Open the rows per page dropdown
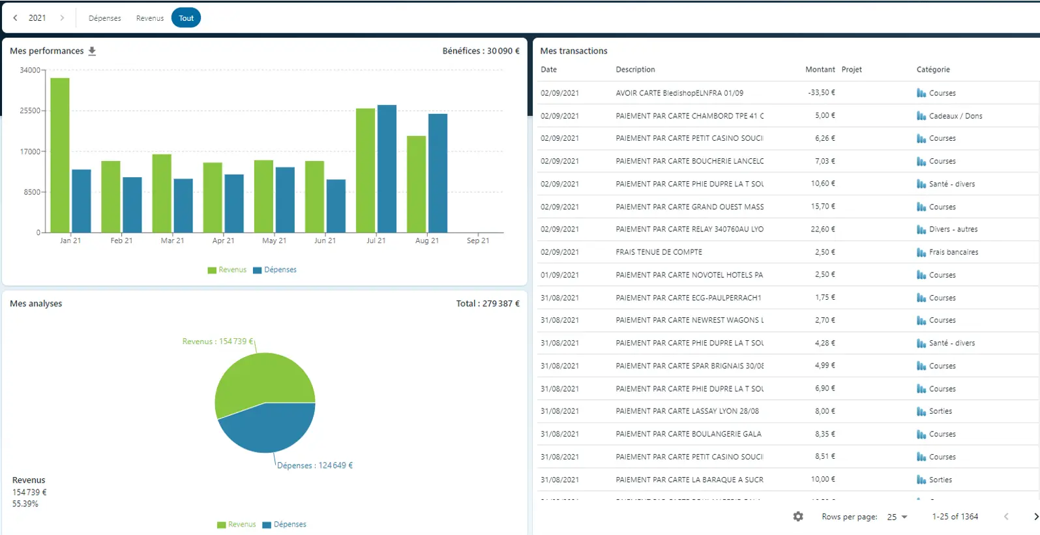 (x=897, y=517)
